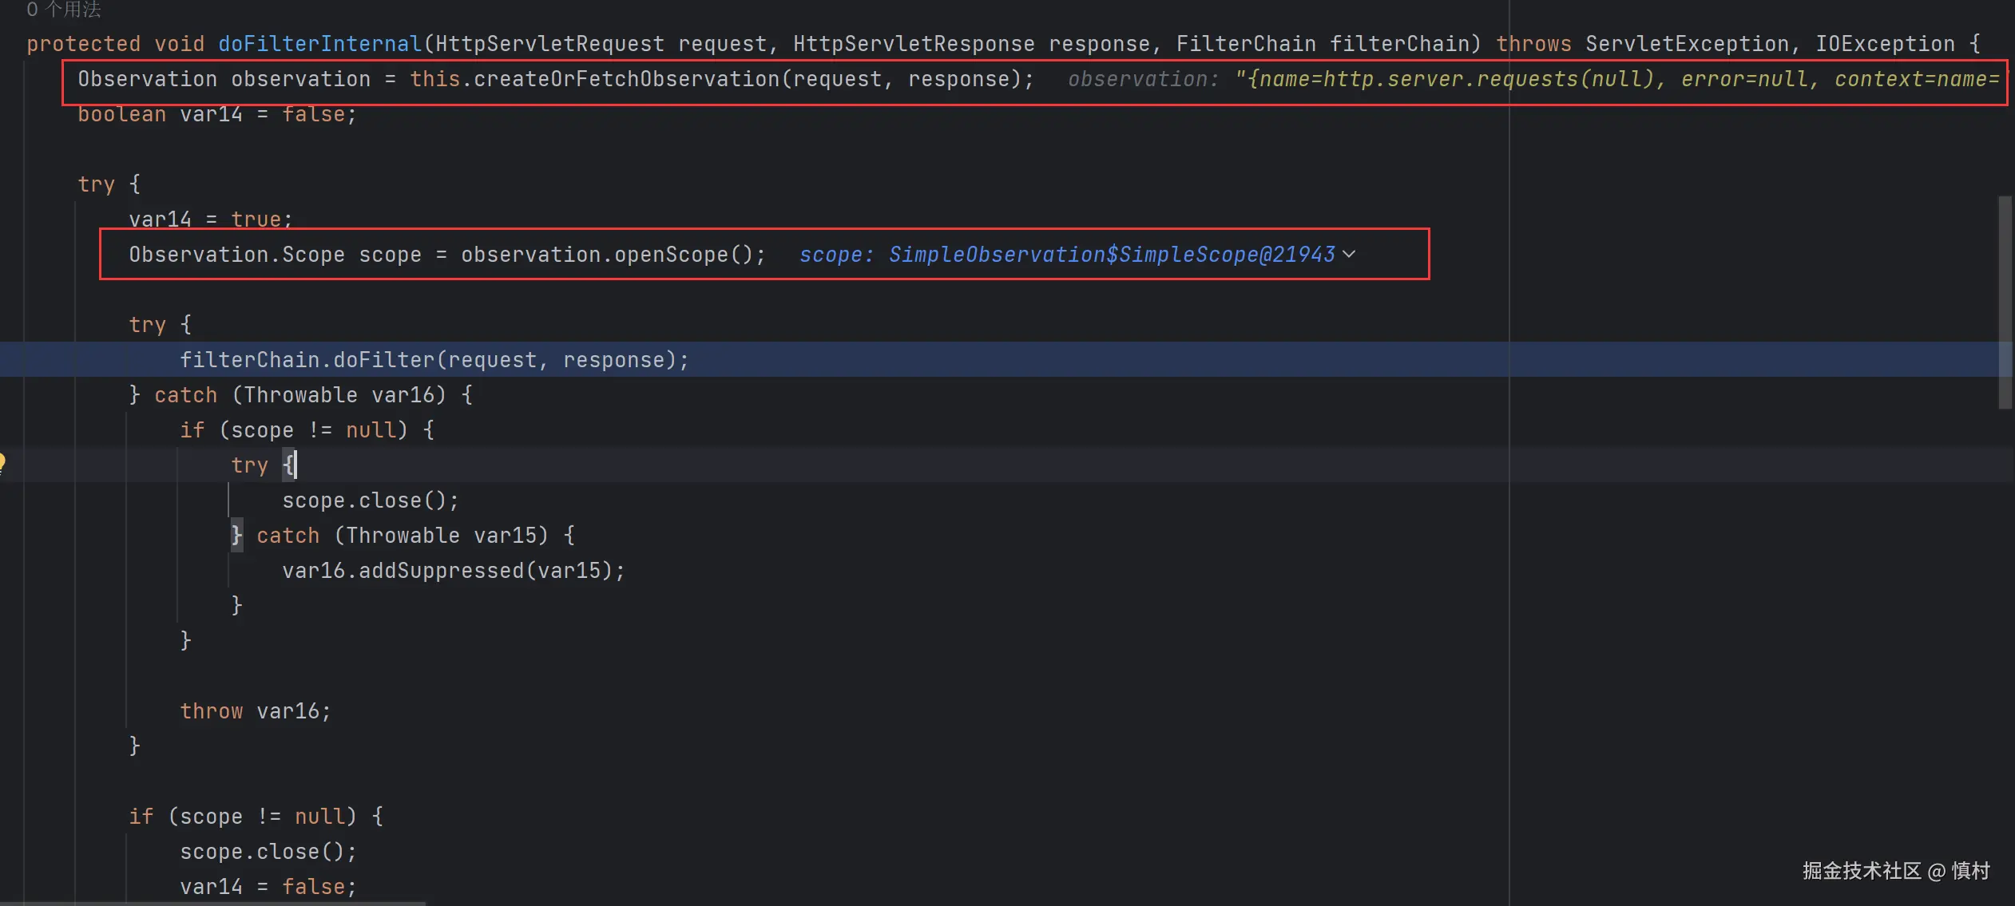Click createOrFetchObservation method call

coord(626,80)
